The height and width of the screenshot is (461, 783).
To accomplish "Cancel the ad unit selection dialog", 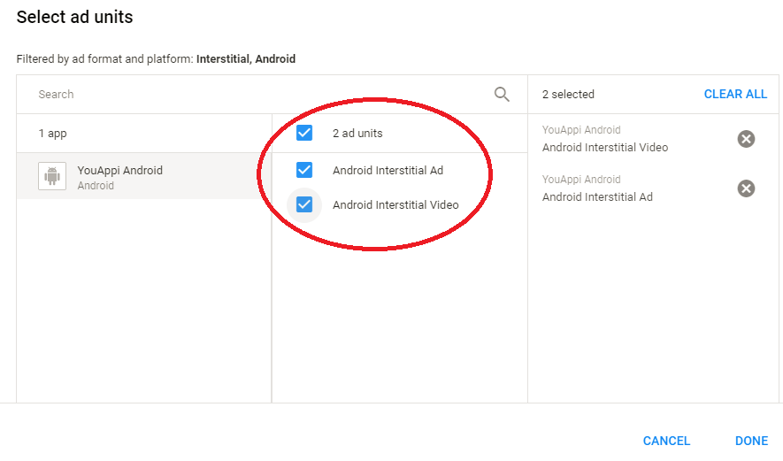I will tap(666, 441).
